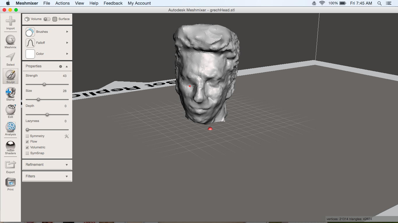Click the Export icon

coord(10,165)
